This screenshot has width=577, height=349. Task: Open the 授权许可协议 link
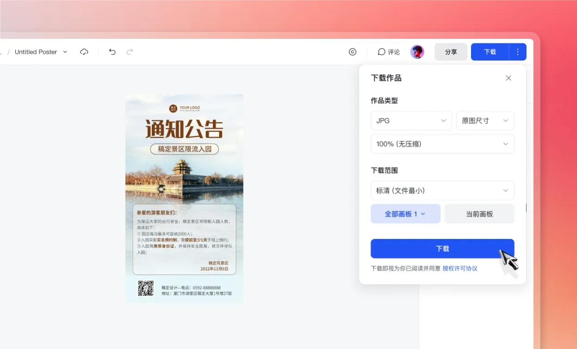click(x=460, y=268)
